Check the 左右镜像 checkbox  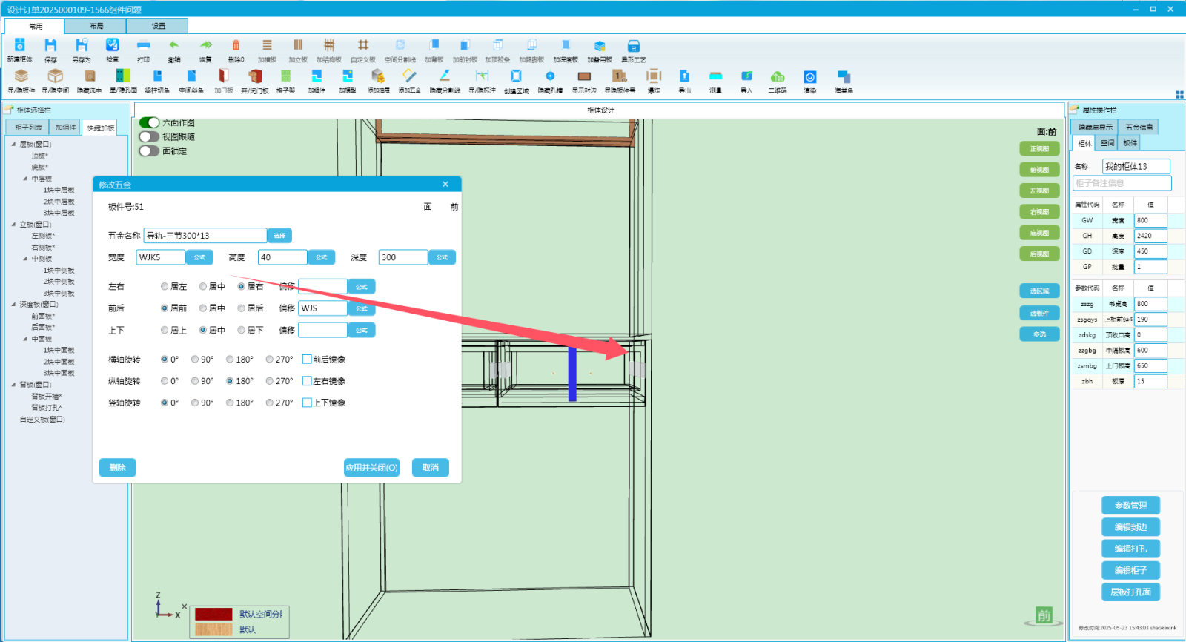307,380
